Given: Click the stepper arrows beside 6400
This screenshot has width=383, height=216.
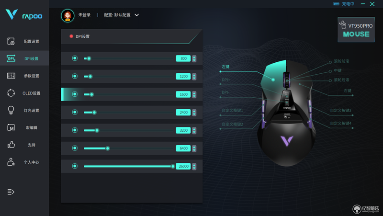Looking at the screenshot, I should [x=194, y=148].
